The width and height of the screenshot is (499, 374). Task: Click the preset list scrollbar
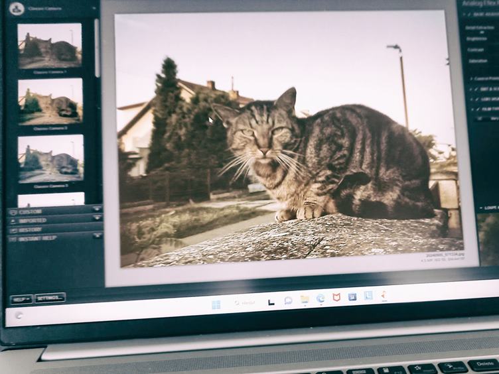click(97, 48)
